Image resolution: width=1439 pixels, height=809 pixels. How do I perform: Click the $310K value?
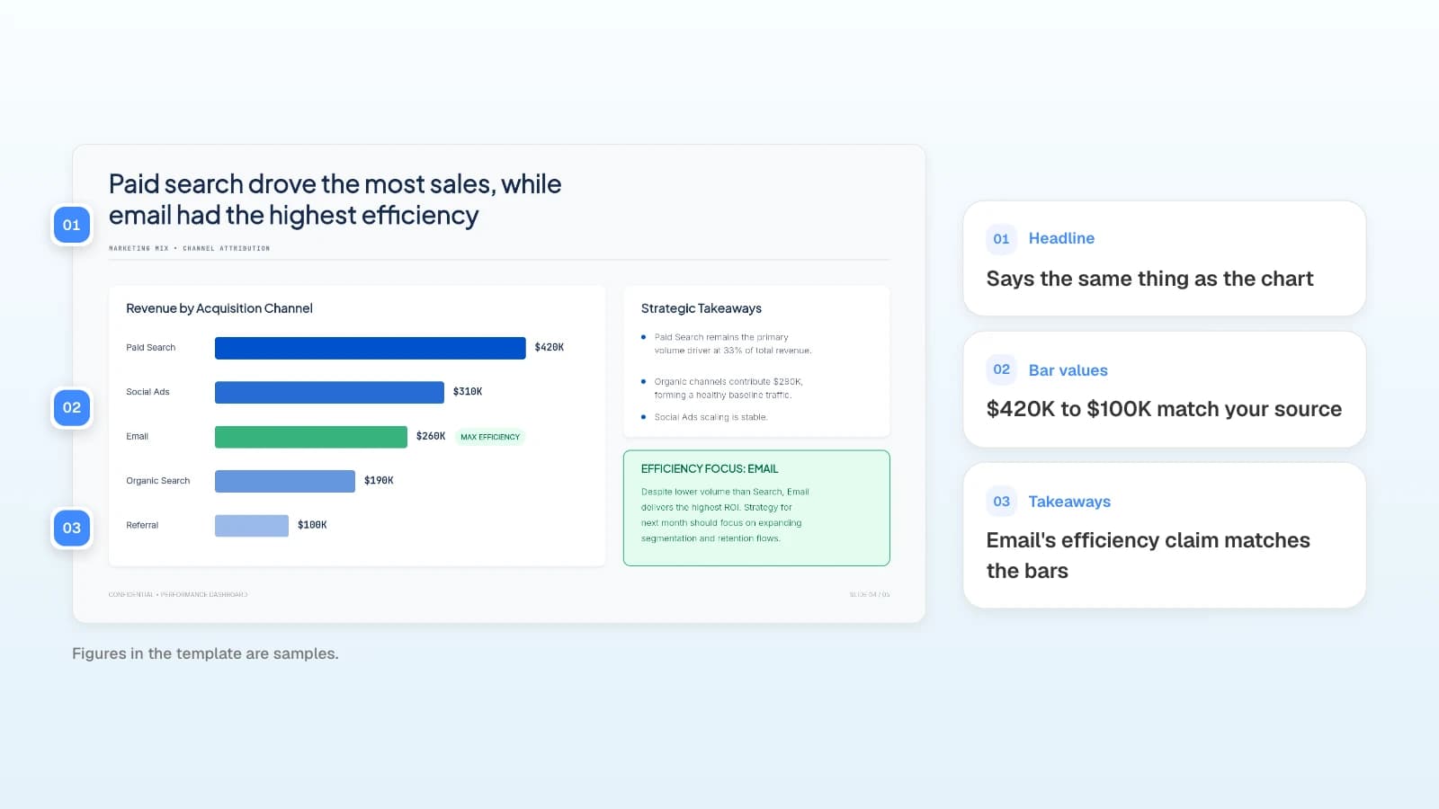[x=468, y=392]
